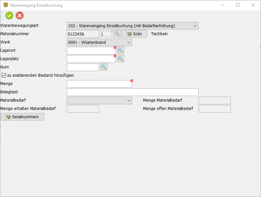Screen dimensions: 261x197
Task: Expand the Warenbewegungsart dropdown
Action: [195, 26]
